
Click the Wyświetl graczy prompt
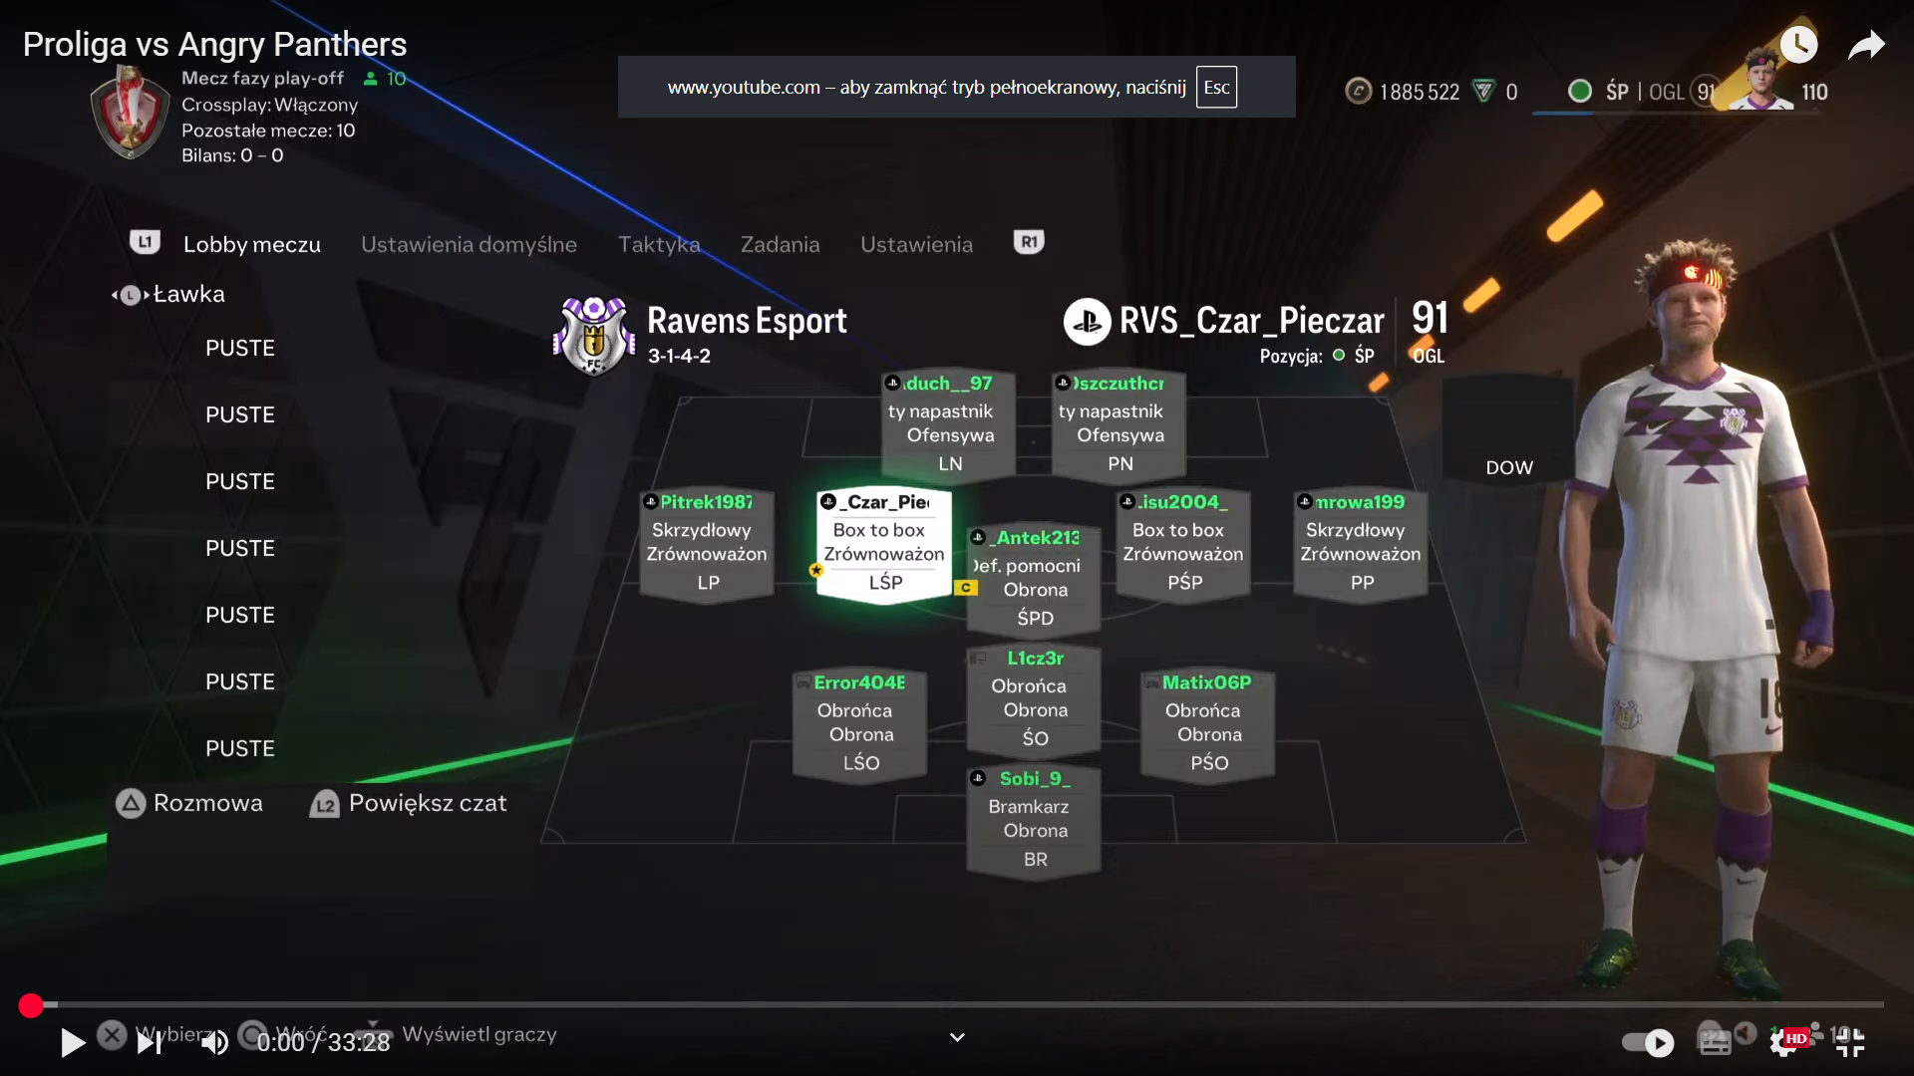tap(479, 1034)
